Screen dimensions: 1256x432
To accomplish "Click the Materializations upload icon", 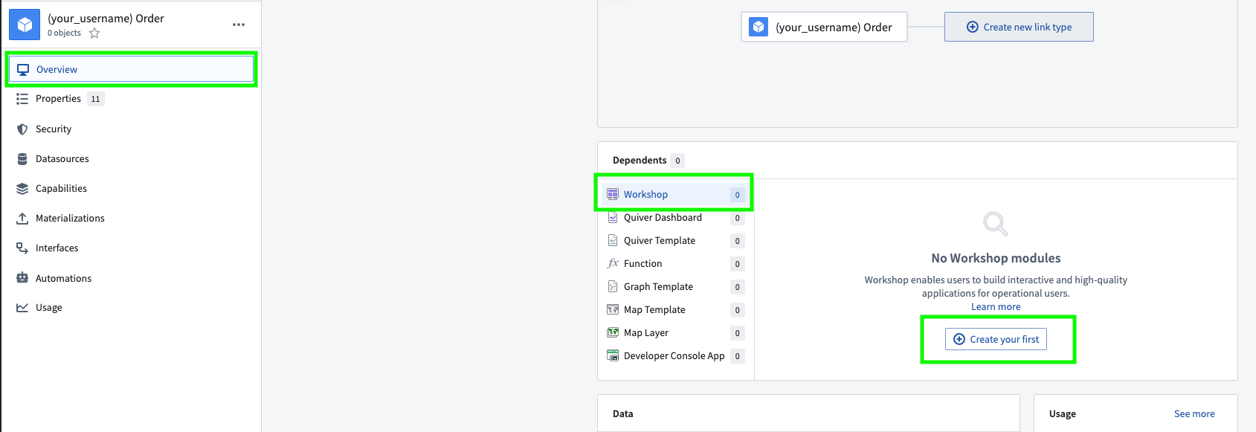I will pos(22,219).
